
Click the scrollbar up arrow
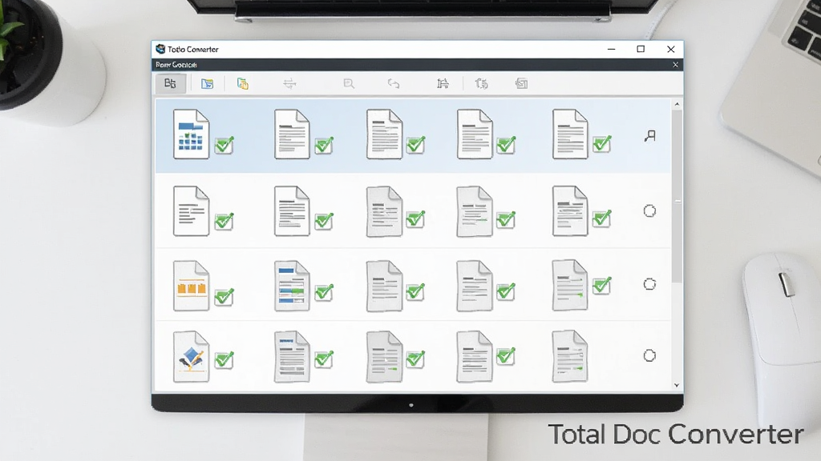point(677,104)
